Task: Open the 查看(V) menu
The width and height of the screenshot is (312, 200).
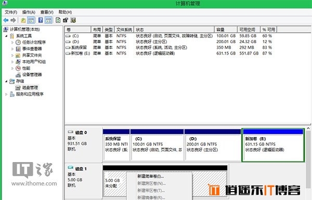Action: click(47, 12)
